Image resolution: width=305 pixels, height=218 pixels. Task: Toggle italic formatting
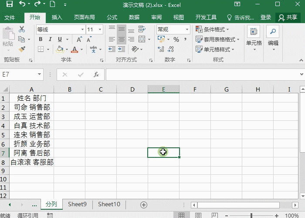point(50,39)
